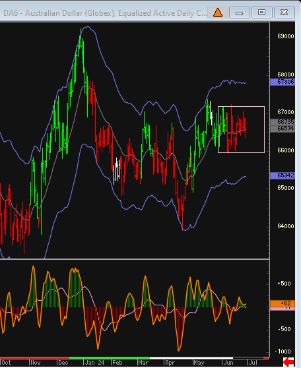
Task: Click the +62 oscillator value tag
Action: click(x=283, y=303)
